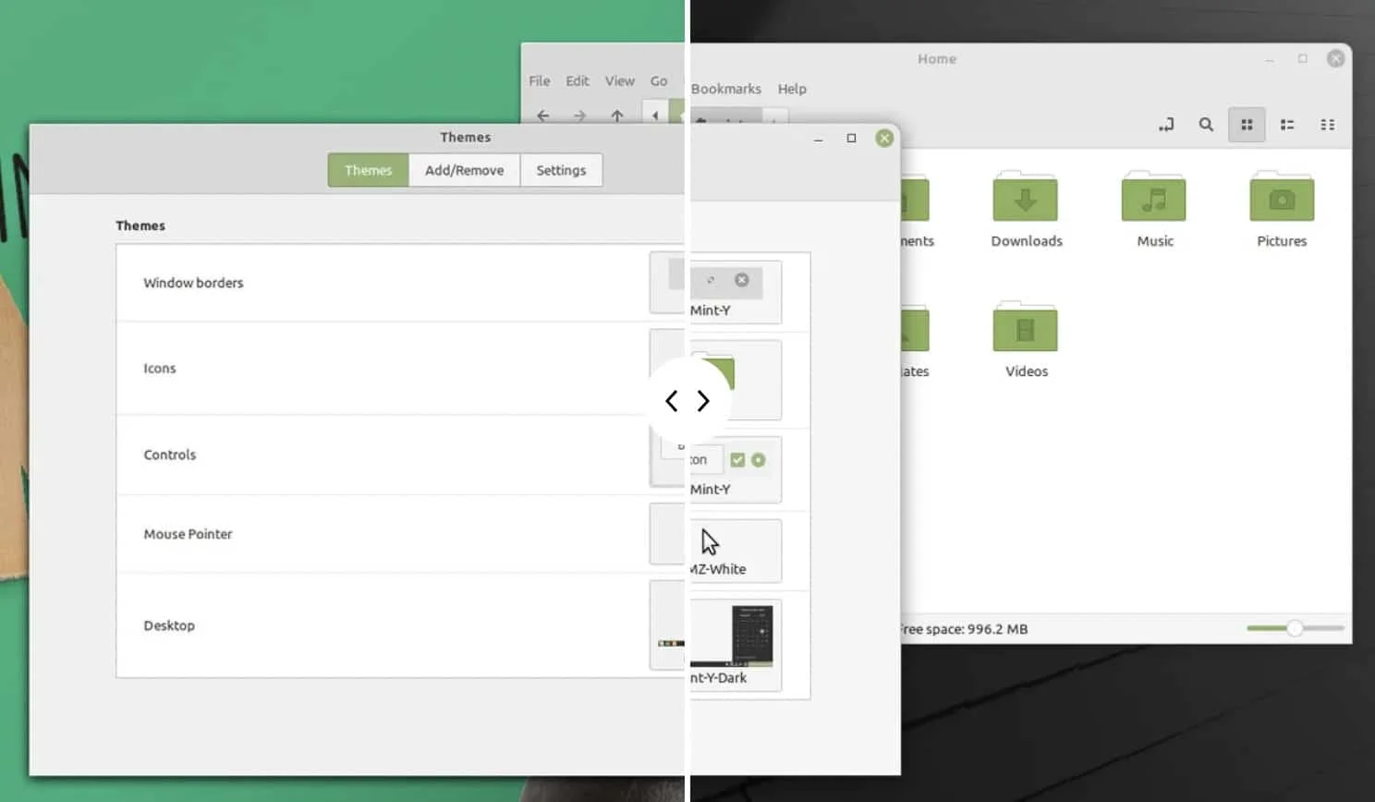This screenshot has height=802, width=1375.
Task: Switch to the Settings tab in Themes
Action: (x=561, y=170)
